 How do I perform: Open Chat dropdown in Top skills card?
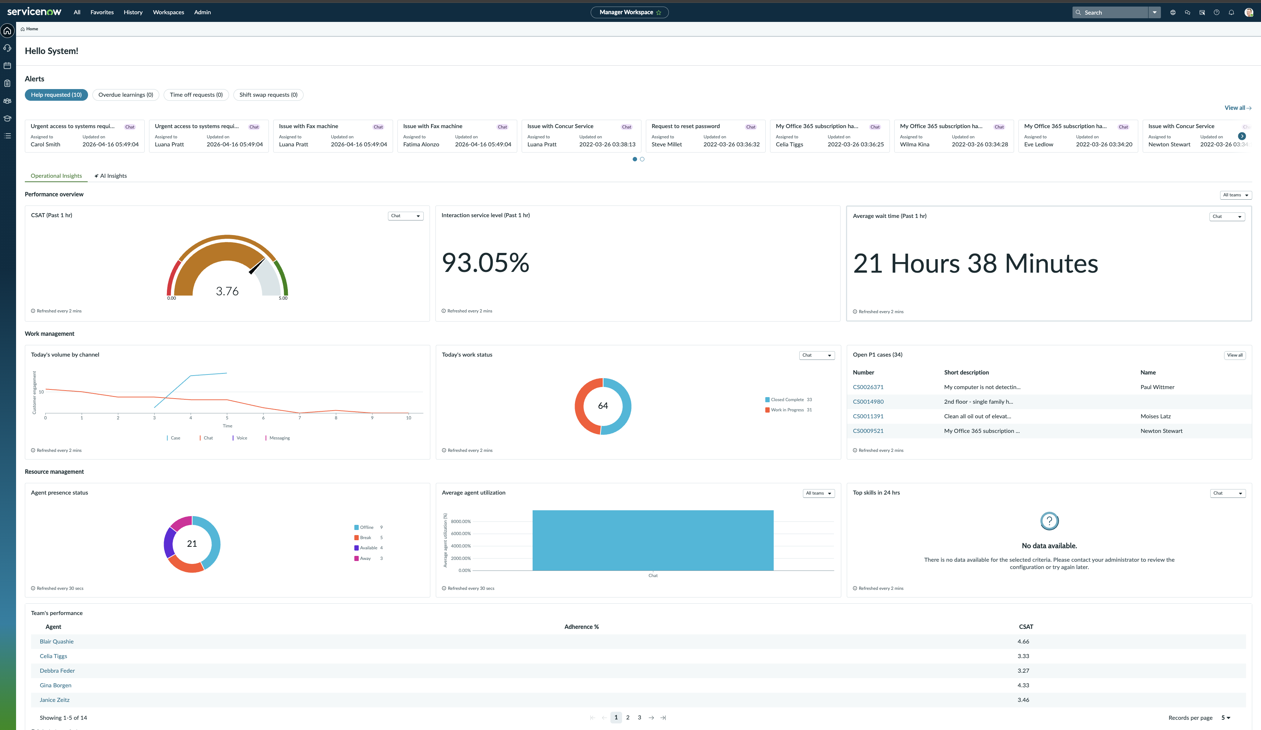pos(1227,493)
